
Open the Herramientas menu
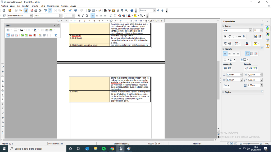coord(53,6)
